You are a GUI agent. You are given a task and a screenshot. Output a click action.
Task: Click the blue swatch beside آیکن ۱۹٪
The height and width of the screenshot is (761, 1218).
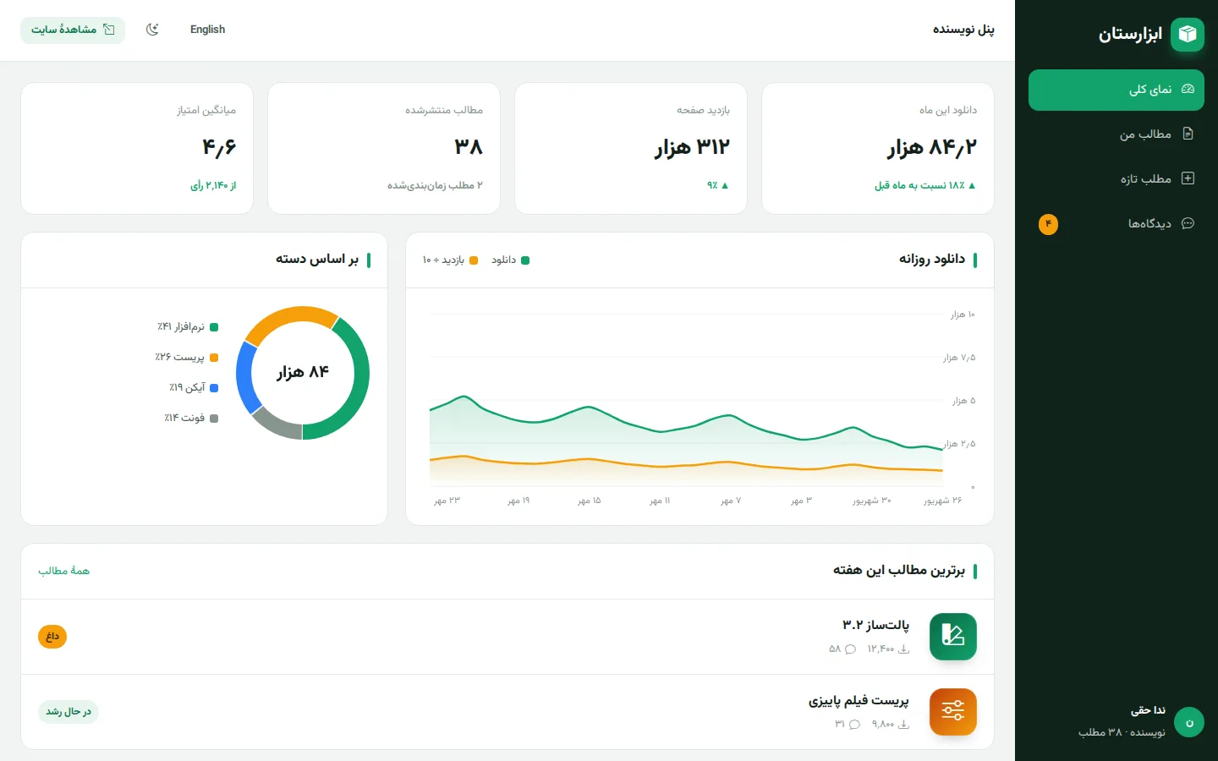pos(214,388)
